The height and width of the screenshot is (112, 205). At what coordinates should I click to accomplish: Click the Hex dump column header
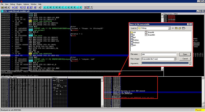click(30, 77)
